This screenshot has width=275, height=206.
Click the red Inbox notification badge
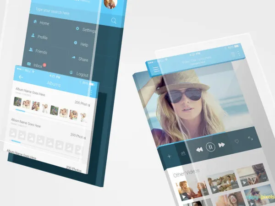(44, 65)
